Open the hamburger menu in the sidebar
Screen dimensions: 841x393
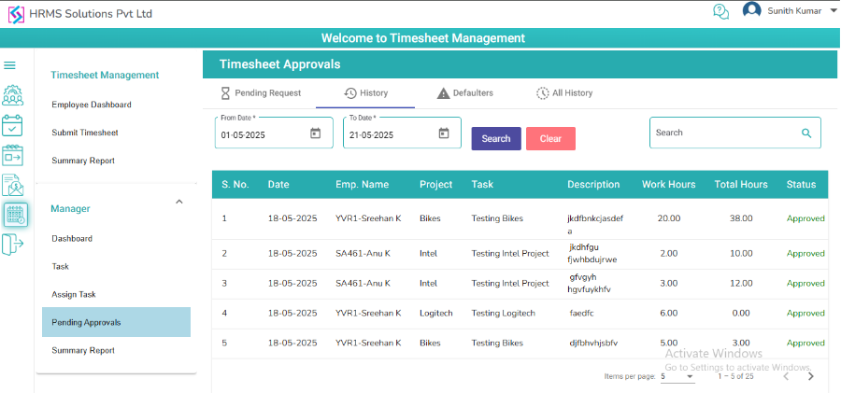coord(10,65)
